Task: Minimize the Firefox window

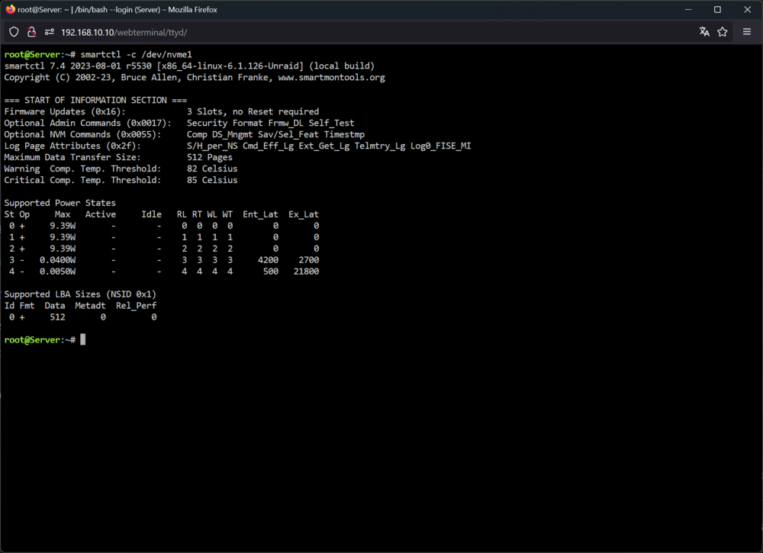Action: [x=688, y=10]
